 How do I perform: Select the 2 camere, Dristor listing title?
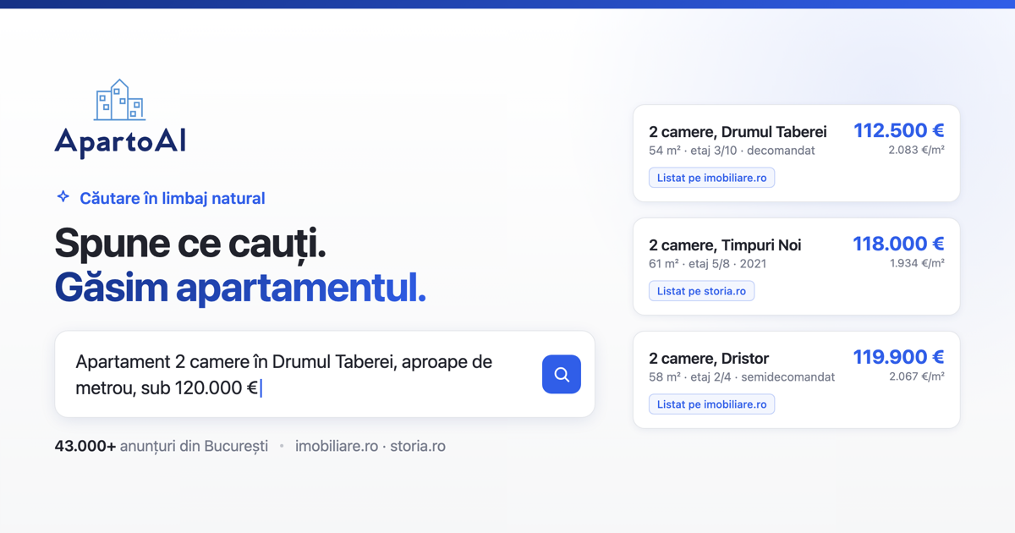(709, 359)
